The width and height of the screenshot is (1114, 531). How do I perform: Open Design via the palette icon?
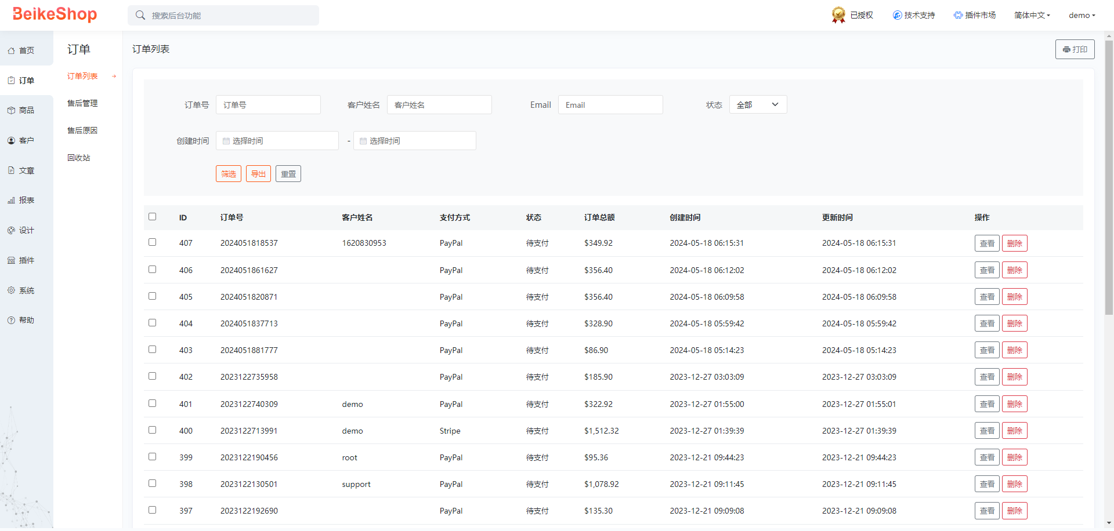tap(11, 231)
